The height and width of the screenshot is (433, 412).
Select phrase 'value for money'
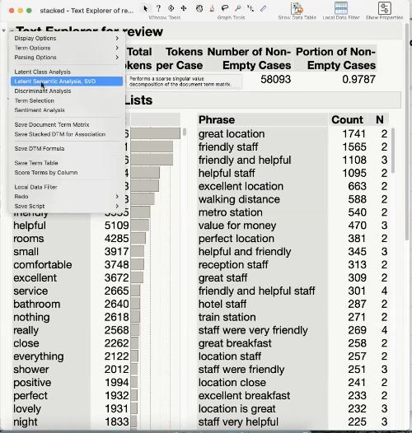237,226
